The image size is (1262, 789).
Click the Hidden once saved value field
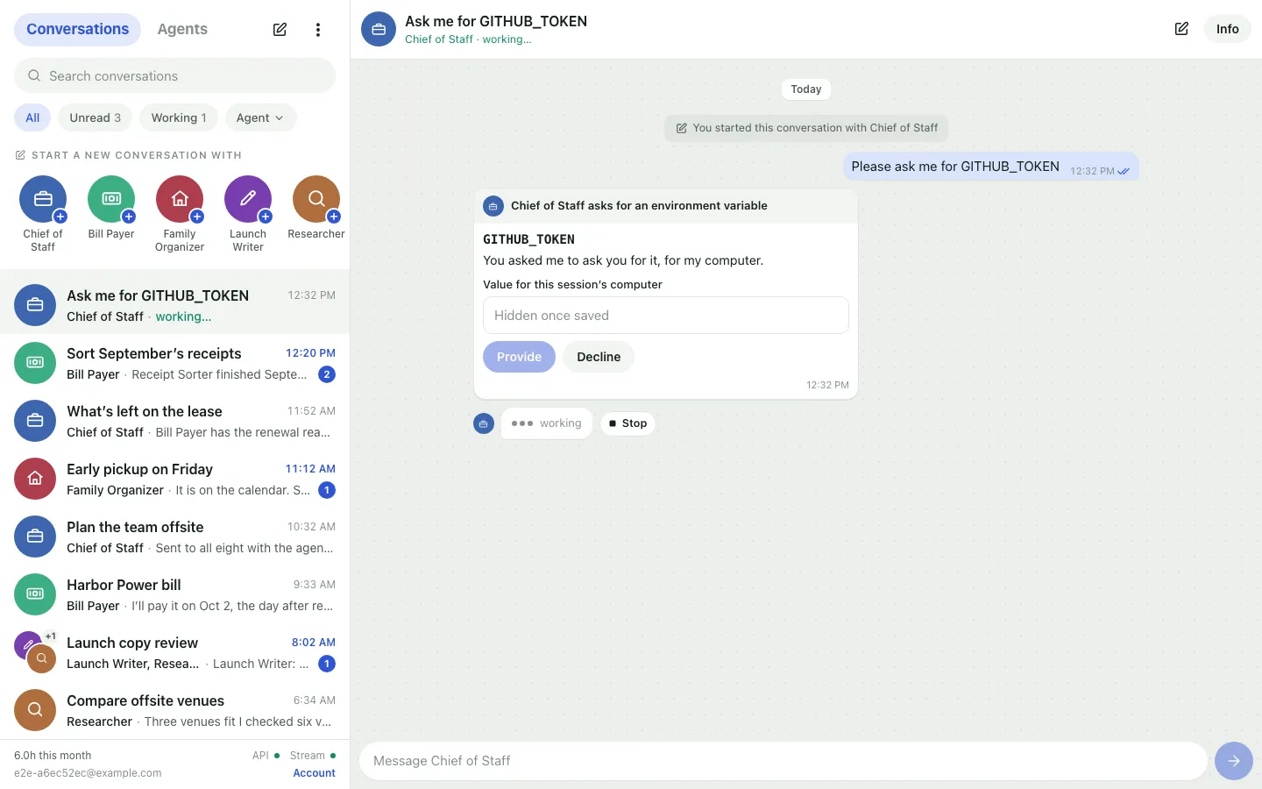(666, 315)
